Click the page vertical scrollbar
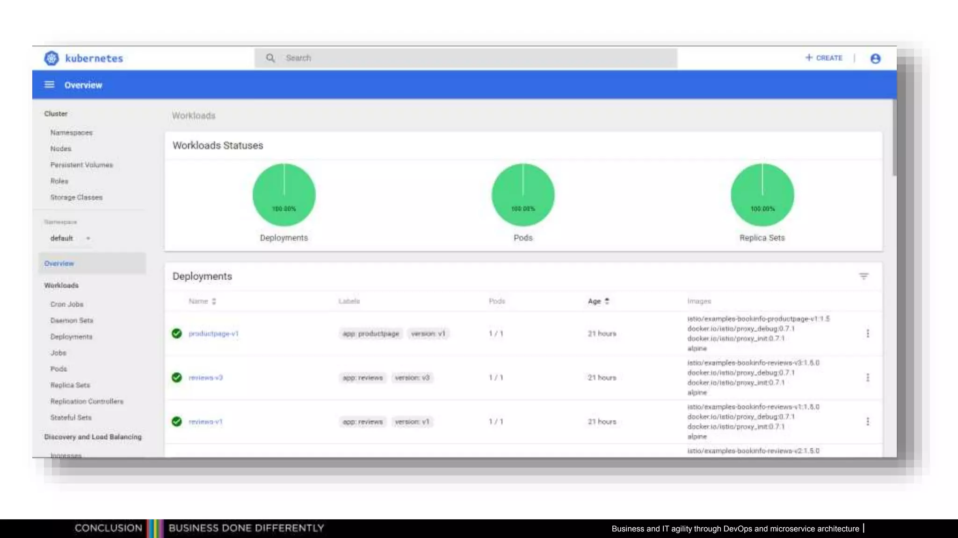Screen dimensions: 958x538 click(x=894, y=138)
